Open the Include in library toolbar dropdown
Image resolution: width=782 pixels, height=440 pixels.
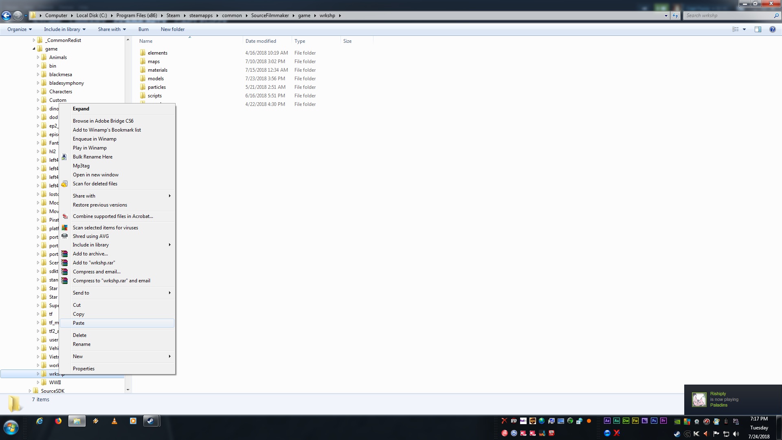[65, 29]
